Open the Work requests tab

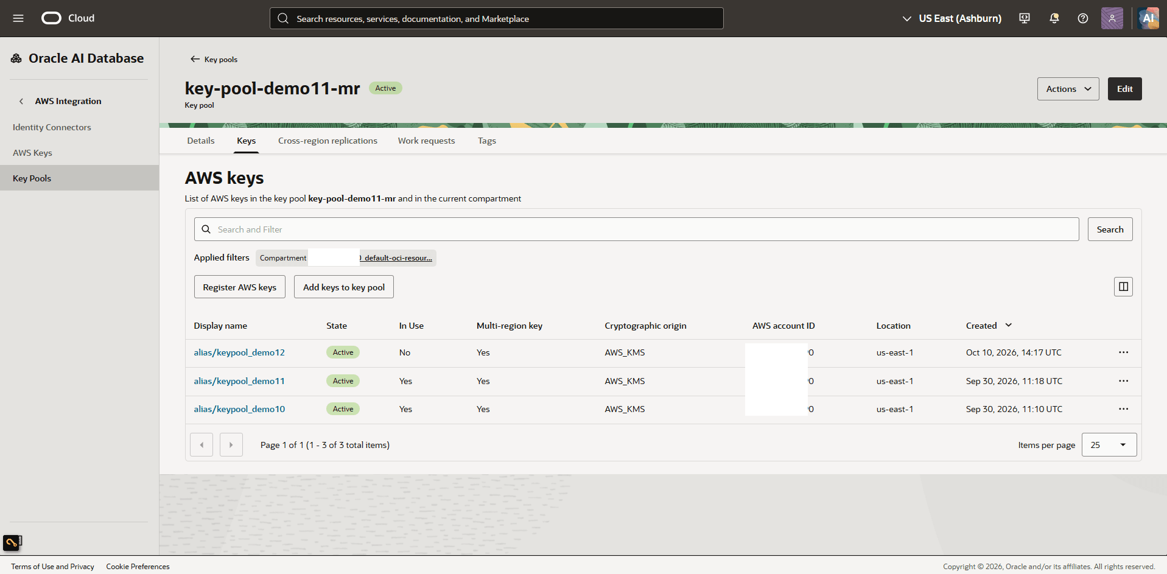[x=426, y=141]
